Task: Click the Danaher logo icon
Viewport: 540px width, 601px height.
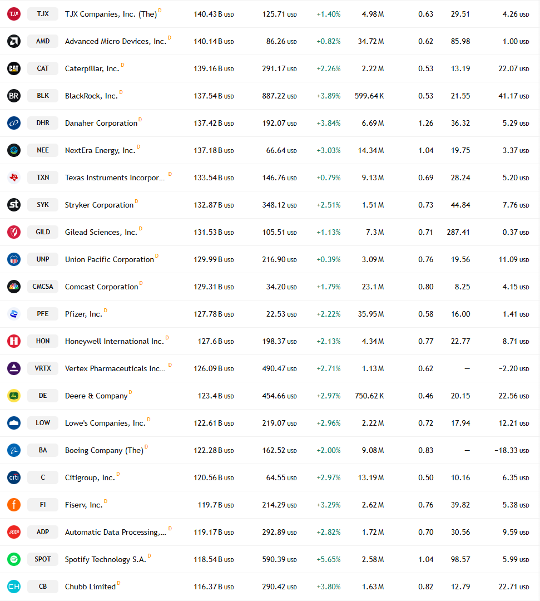Action: [x=14, y=122]
